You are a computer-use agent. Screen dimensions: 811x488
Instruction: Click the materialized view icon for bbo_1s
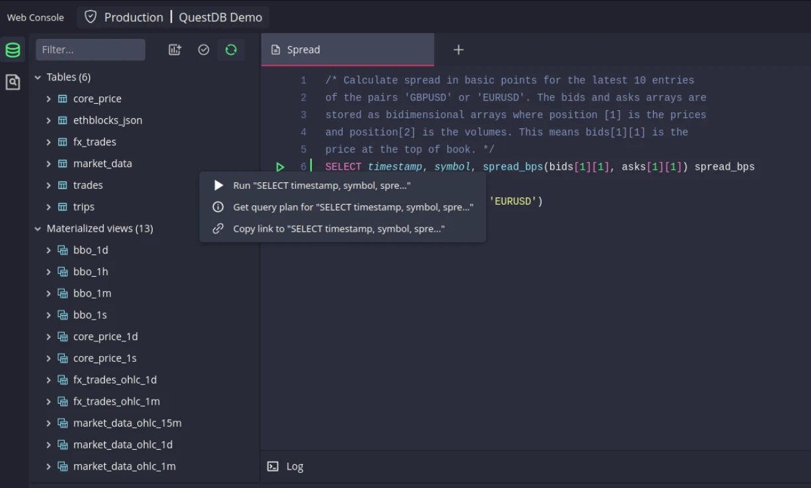click(x=63, y=315)
